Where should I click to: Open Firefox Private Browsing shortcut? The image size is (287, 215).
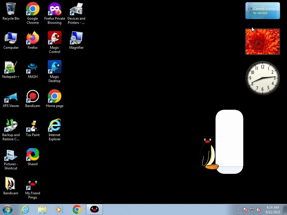tap(55, 13)
